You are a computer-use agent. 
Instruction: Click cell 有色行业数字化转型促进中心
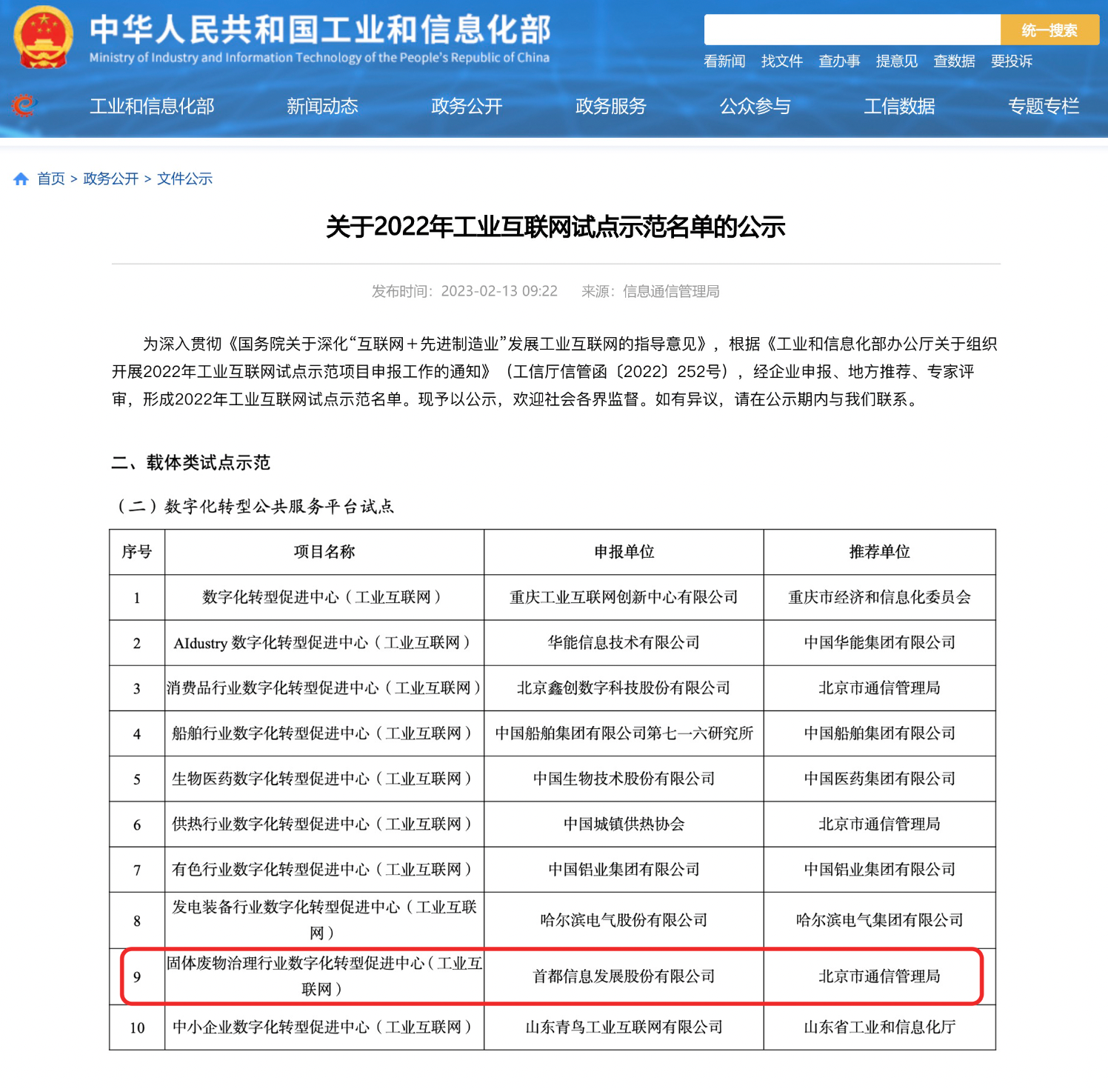324,870
